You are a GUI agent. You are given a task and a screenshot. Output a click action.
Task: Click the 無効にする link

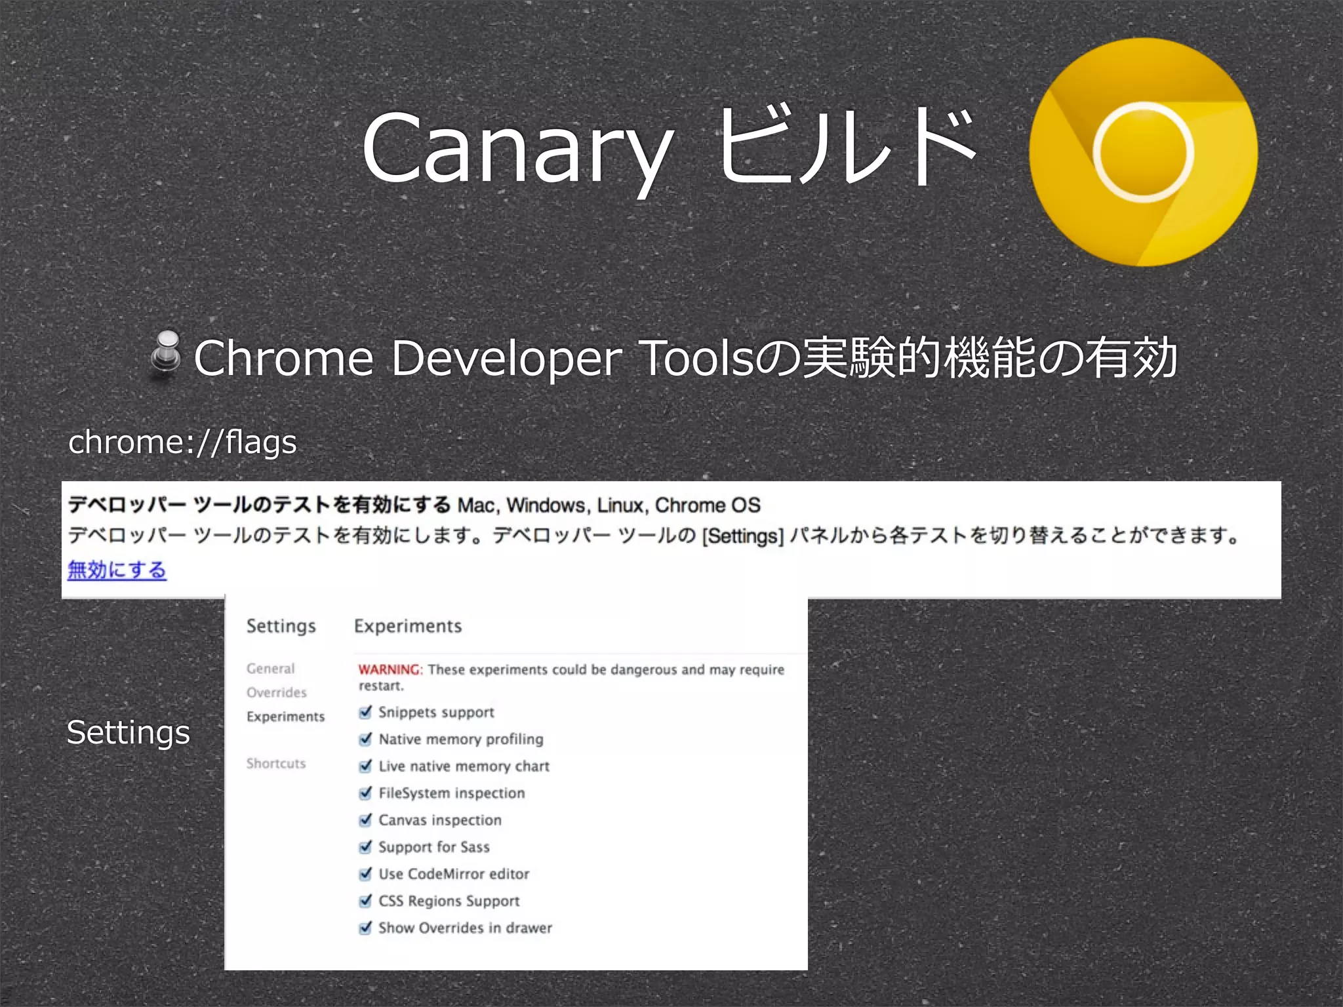[117, 570]
